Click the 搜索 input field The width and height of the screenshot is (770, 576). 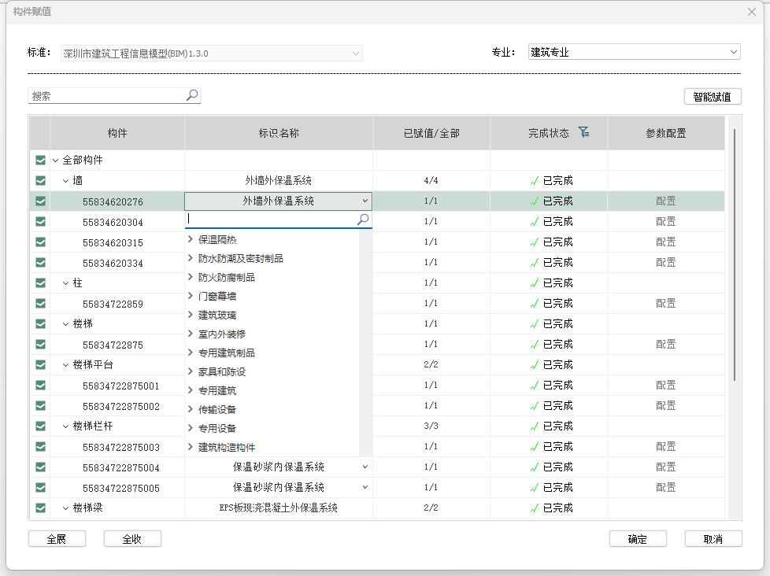[x=106, y=96]
